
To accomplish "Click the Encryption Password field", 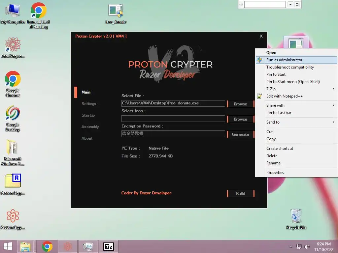I will pos(173,134).
